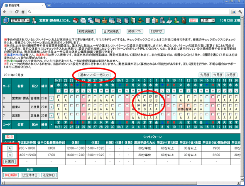Toggle 営業A checkbox for 10/4
Viewport: 245px width, 186px height.
(x=139, y=105)
